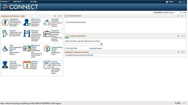Open the Favorites menu
Screen dimensions: 188x105
coord(5,1)
